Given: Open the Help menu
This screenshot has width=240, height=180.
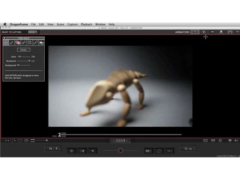Looking at the screenshot, I should (111, 24).
